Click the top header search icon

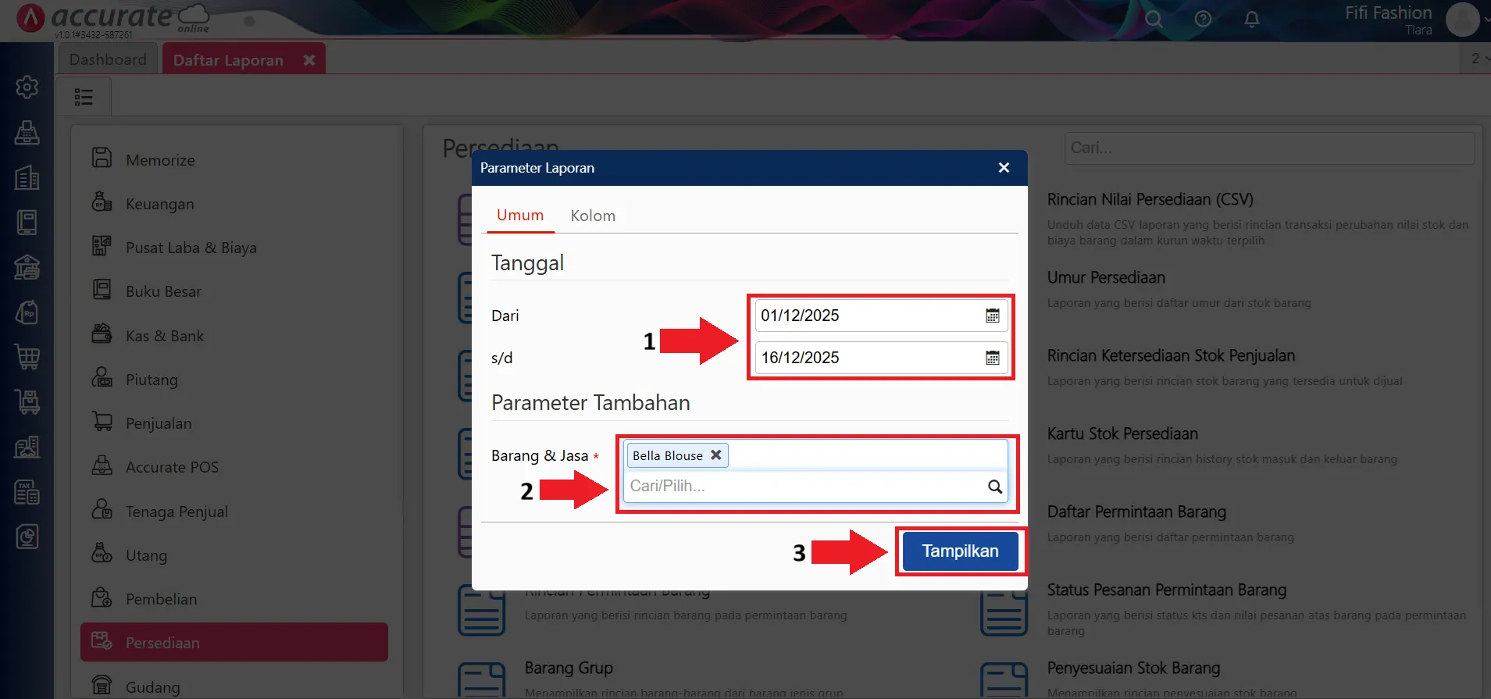[x=1154, y=20]
